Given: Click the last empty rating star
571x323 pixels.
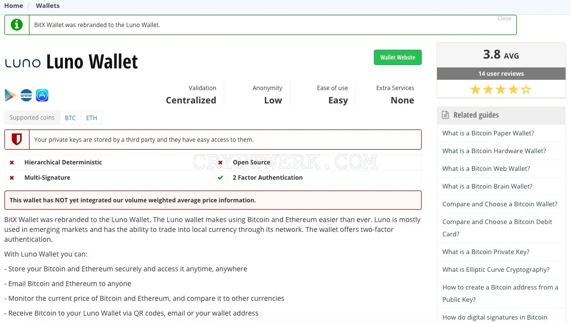Looking at the screenshot, I should (526, 89).
